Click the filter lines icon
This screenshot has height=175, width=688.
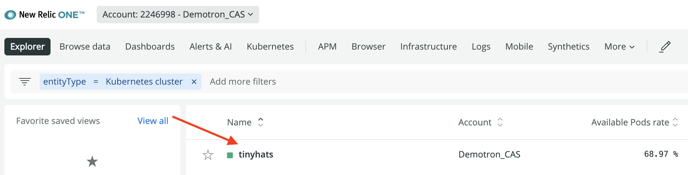(x=25, y=82)
